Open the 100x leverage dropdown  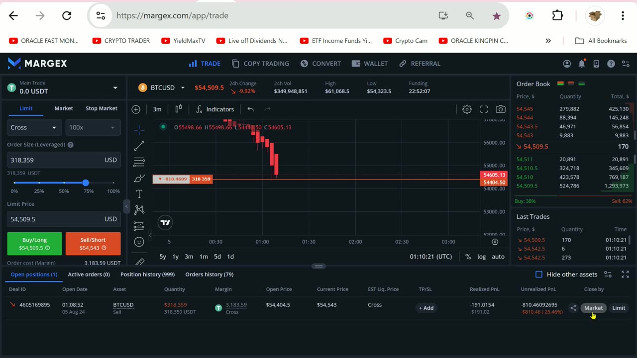click(x=93, y=127)
